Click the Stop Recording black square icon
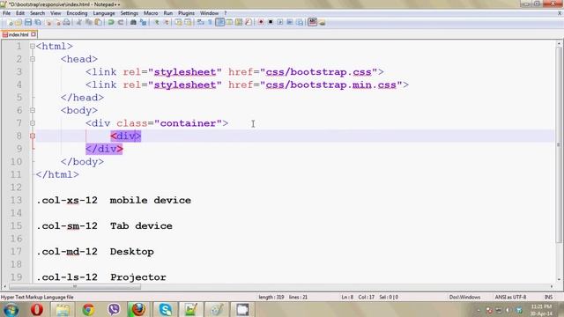This screenshot has width=564, height=317. 271,22
